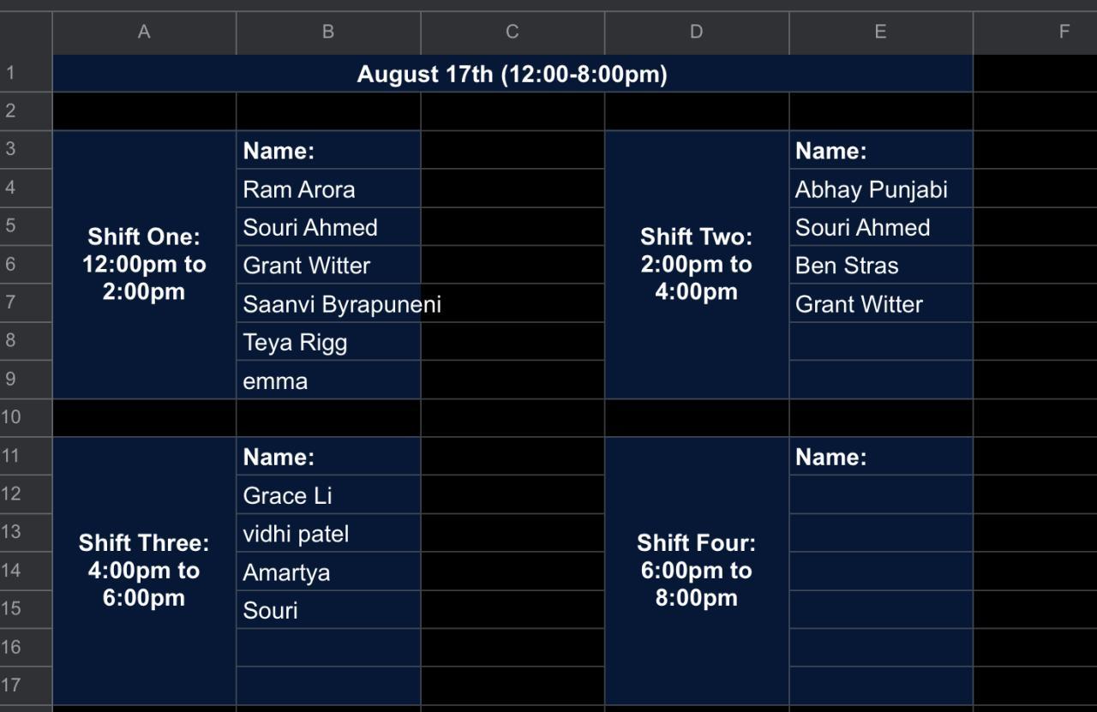Image resolution: width=1097 pixels, height=712 pixels.
Task: Click the column E header
Action: pyautogui.click(x=880, y=32)
